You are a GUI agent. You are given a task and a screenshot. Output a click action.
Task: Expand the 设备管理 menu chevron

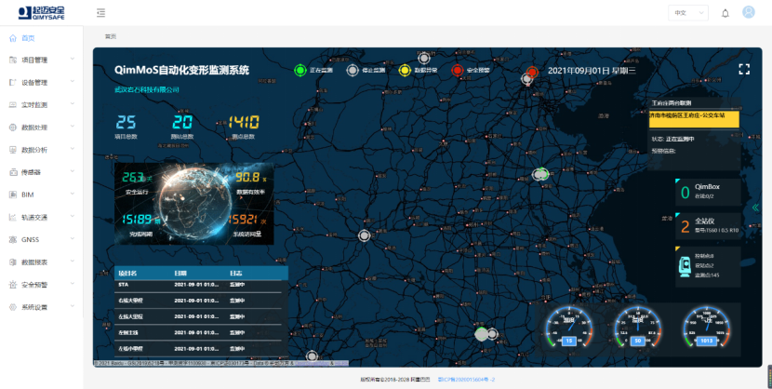coord(73,82)
